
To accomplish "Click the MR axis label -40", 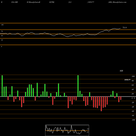I will pyautogui.click(x=133, y=107).
